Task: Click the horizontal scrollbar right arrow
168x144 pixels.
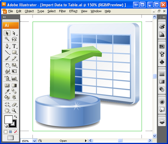Action: pos(150,141)
